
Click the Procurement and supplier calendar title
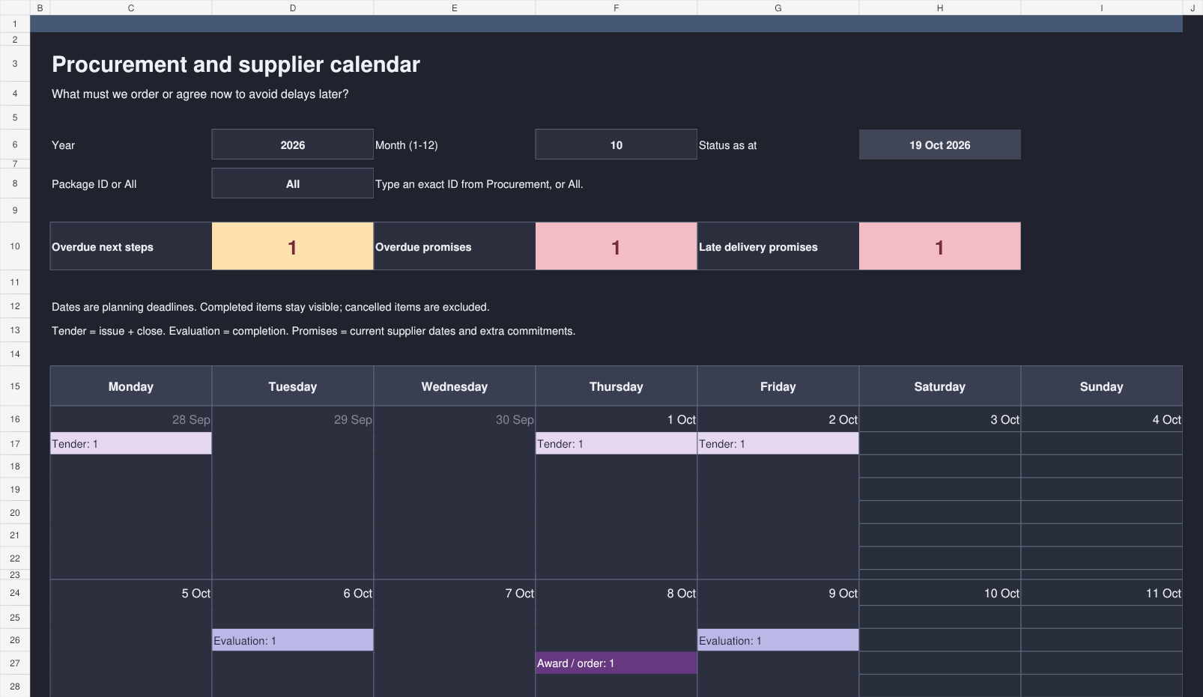tap(236, 64)
